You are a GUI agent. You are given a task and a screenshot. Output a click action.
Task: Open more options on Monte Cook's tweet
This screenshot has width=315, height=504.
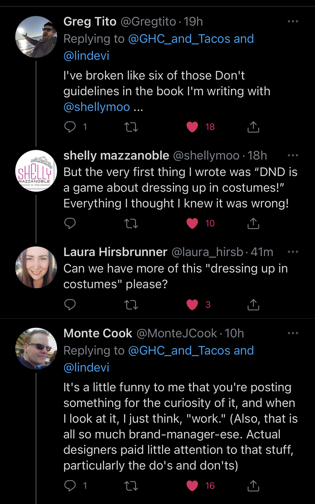tap(293, 333)
